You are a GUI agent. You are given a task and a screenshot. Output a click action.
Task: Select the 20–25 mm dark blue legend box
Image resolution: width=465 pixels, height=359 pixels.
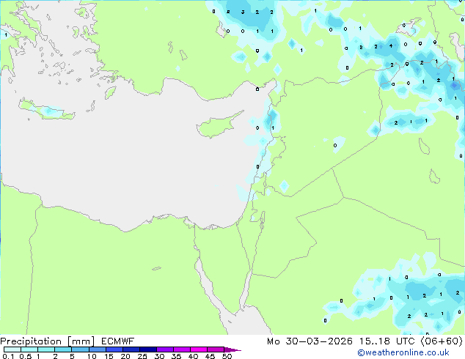coord(131,349)
